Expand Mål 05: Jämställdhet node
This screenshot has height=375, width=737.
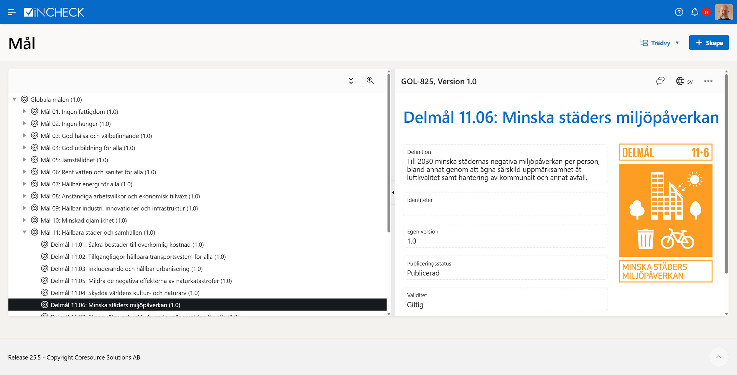pos(24,160)
